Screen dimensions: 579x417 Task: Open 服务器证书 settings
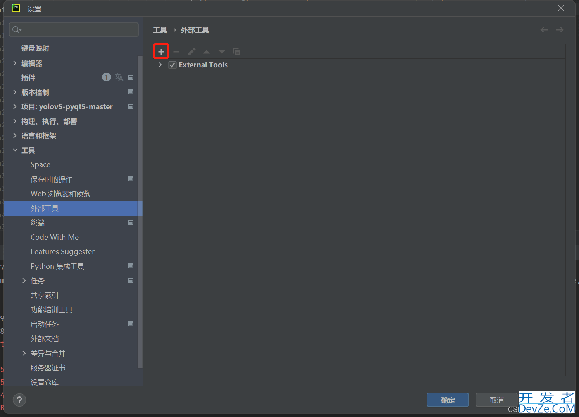point(48,368)
